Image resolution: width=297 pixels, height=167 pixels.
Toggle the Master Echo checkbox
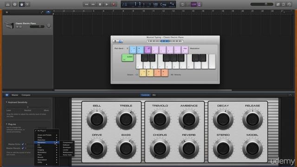[x=23, y=144]
